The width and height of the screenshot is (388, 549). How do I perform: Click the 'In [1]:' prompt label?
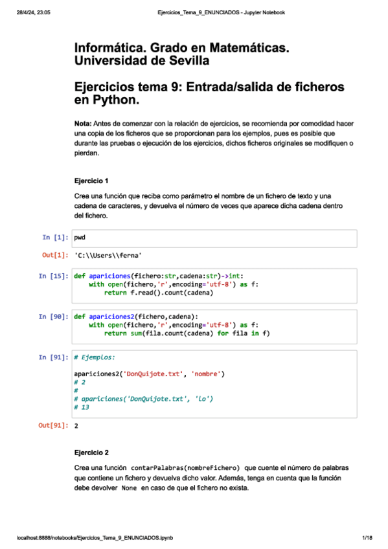55,238
